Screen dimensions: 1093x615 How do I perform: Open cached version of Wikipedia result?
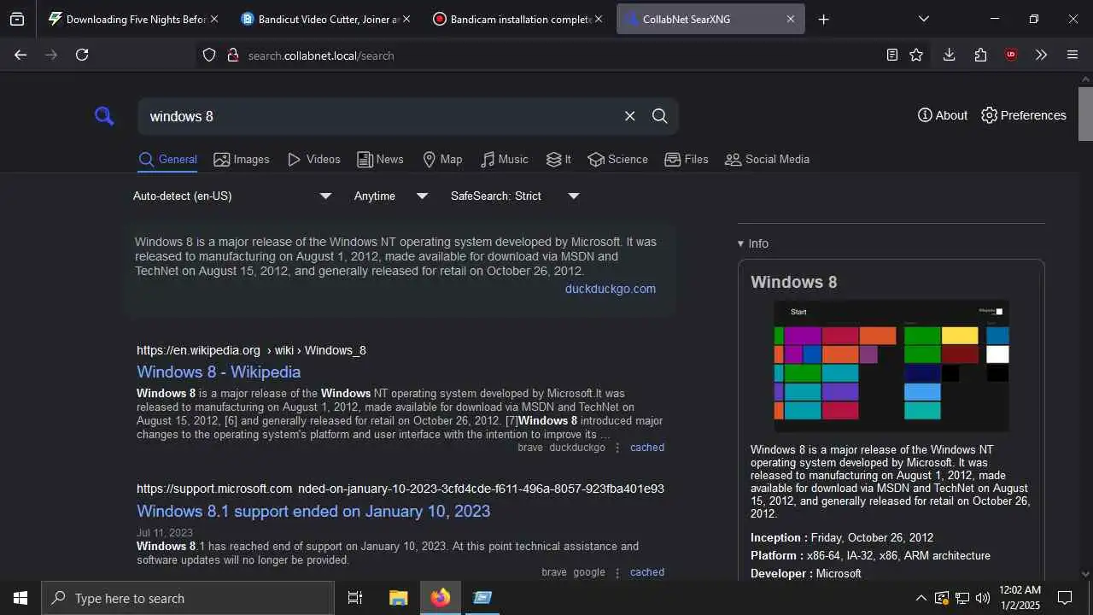[647, 448]
